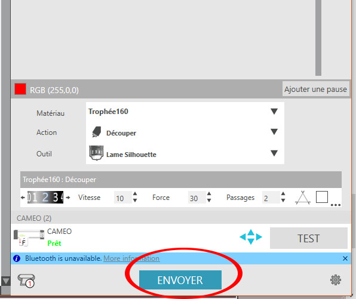Toggle the square checkbox beside the overcut icon
The width and height of the screenshot is (356, 299).
click(x=322, y=197)
